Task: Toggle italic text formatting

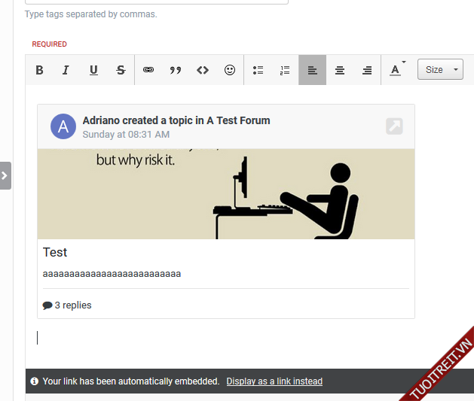Action: [x=66, y=70]
